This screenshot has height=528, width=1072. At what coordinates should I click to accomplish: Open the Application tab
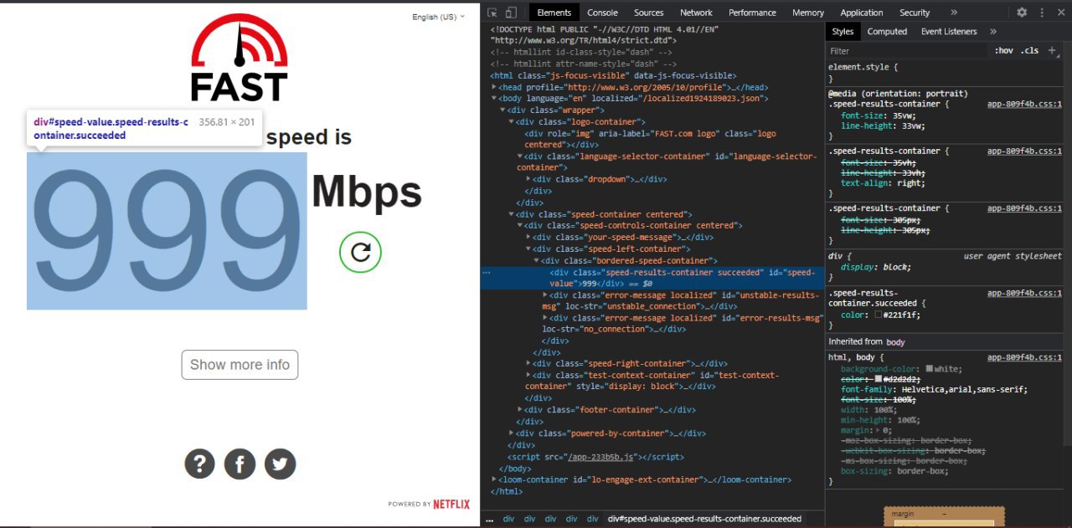(861, 13)
